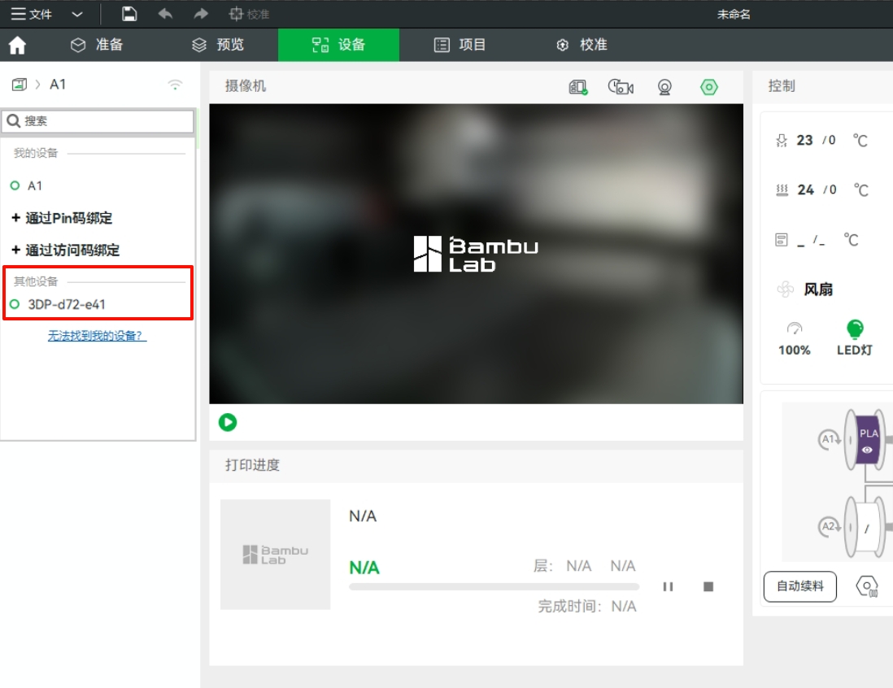Choose 通过Pin码绑定 option
The width and height of the screenshot is (893, 688).
coord(63,218)
